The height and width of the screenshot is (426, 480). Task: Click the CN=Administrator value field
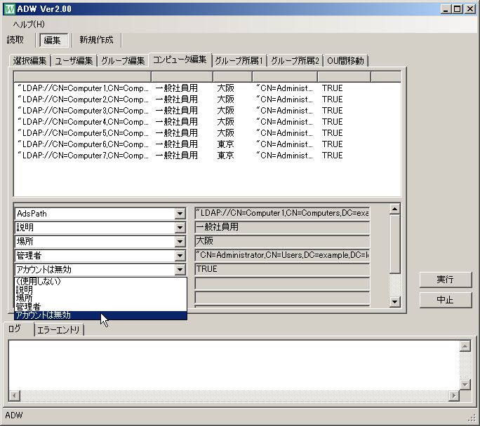(x=282, y=255)
